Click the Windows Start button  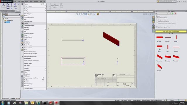click(2, 103)
